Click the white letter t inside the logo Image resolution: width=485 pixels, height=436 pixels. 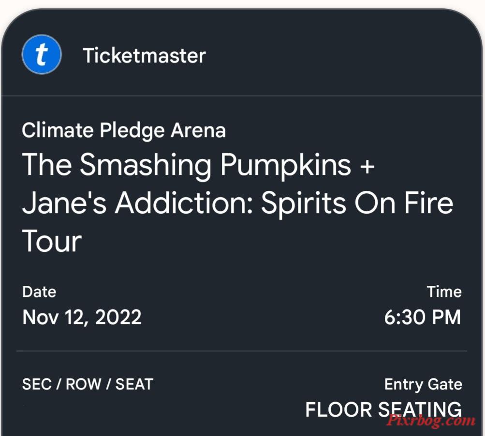click(42, 55)
